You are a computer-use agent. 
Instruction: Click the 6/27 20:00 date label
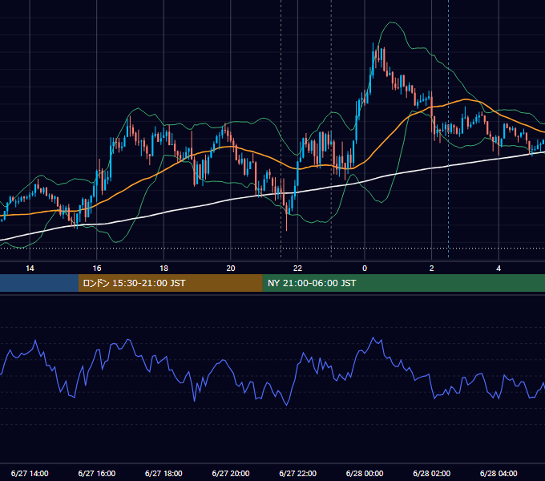click(x=231, y=473)
